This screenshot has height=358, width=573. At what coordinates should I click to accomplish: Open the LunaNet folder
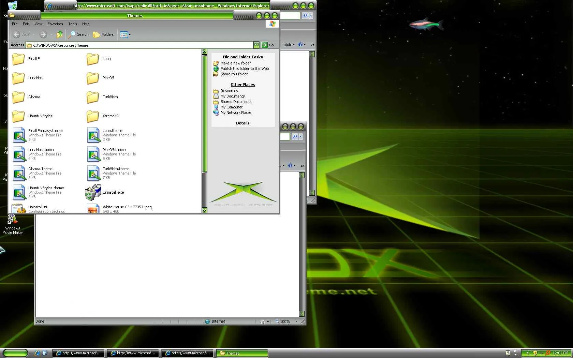point(18,78)
